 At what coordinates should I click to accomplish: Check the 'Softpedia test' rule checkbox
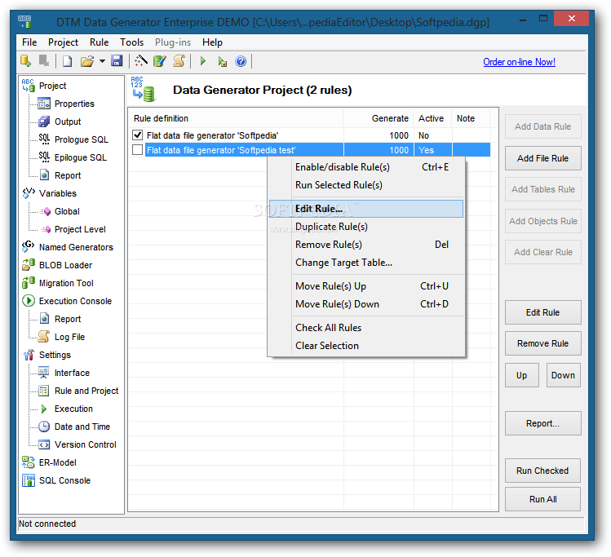click(x=137, y=150)
